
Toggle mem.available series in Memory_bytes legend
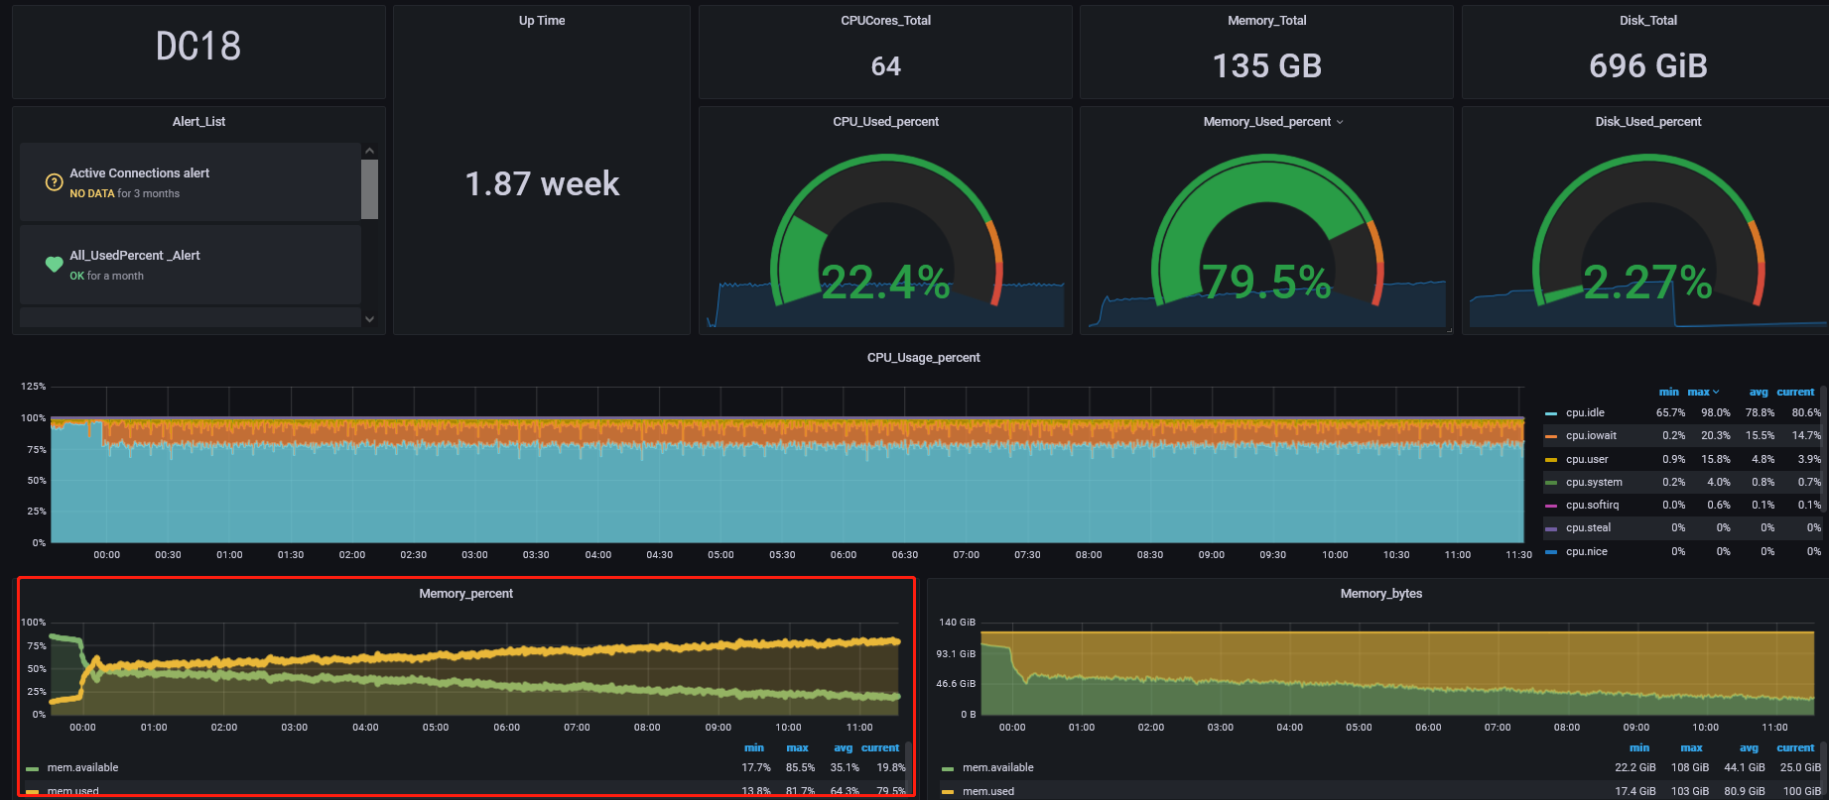point(997,768)
